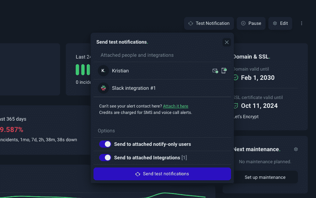Click the gear icon in Edit button

coord(275,23)
